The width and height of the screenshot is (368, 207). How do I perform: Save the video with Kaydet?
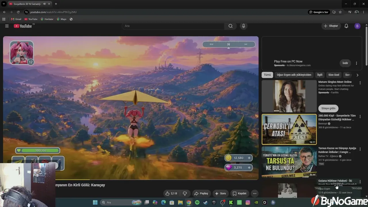click(239, 193)
